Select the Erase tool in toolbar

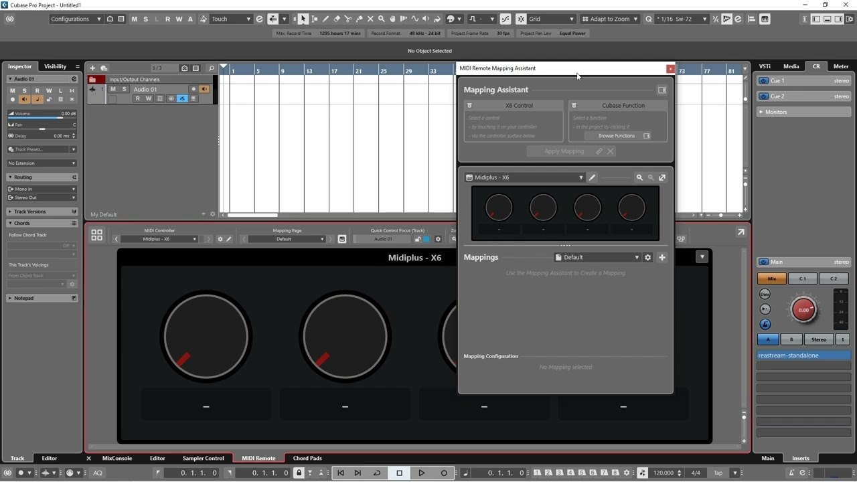[337, 19]
